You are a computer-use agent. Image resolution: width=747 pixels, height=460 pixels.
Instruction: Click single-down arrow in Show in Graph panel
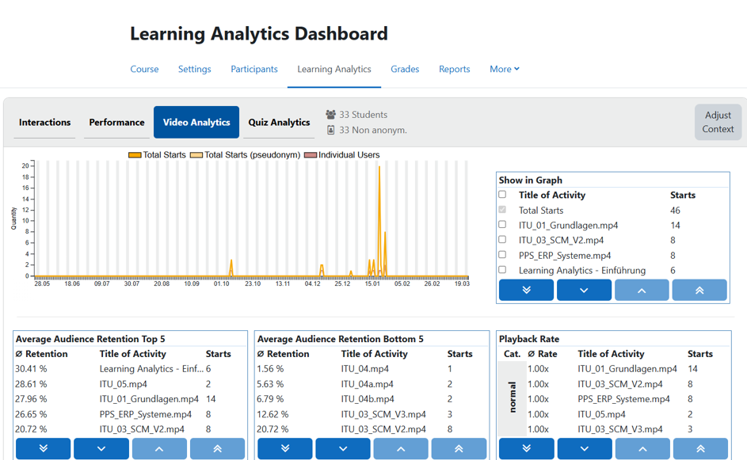pos(584,290)
